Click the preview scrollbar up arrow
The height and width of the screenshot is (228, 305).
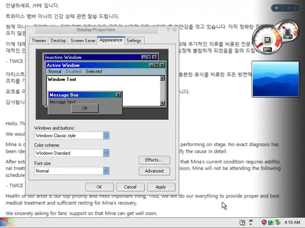click(x=162, y=78)
